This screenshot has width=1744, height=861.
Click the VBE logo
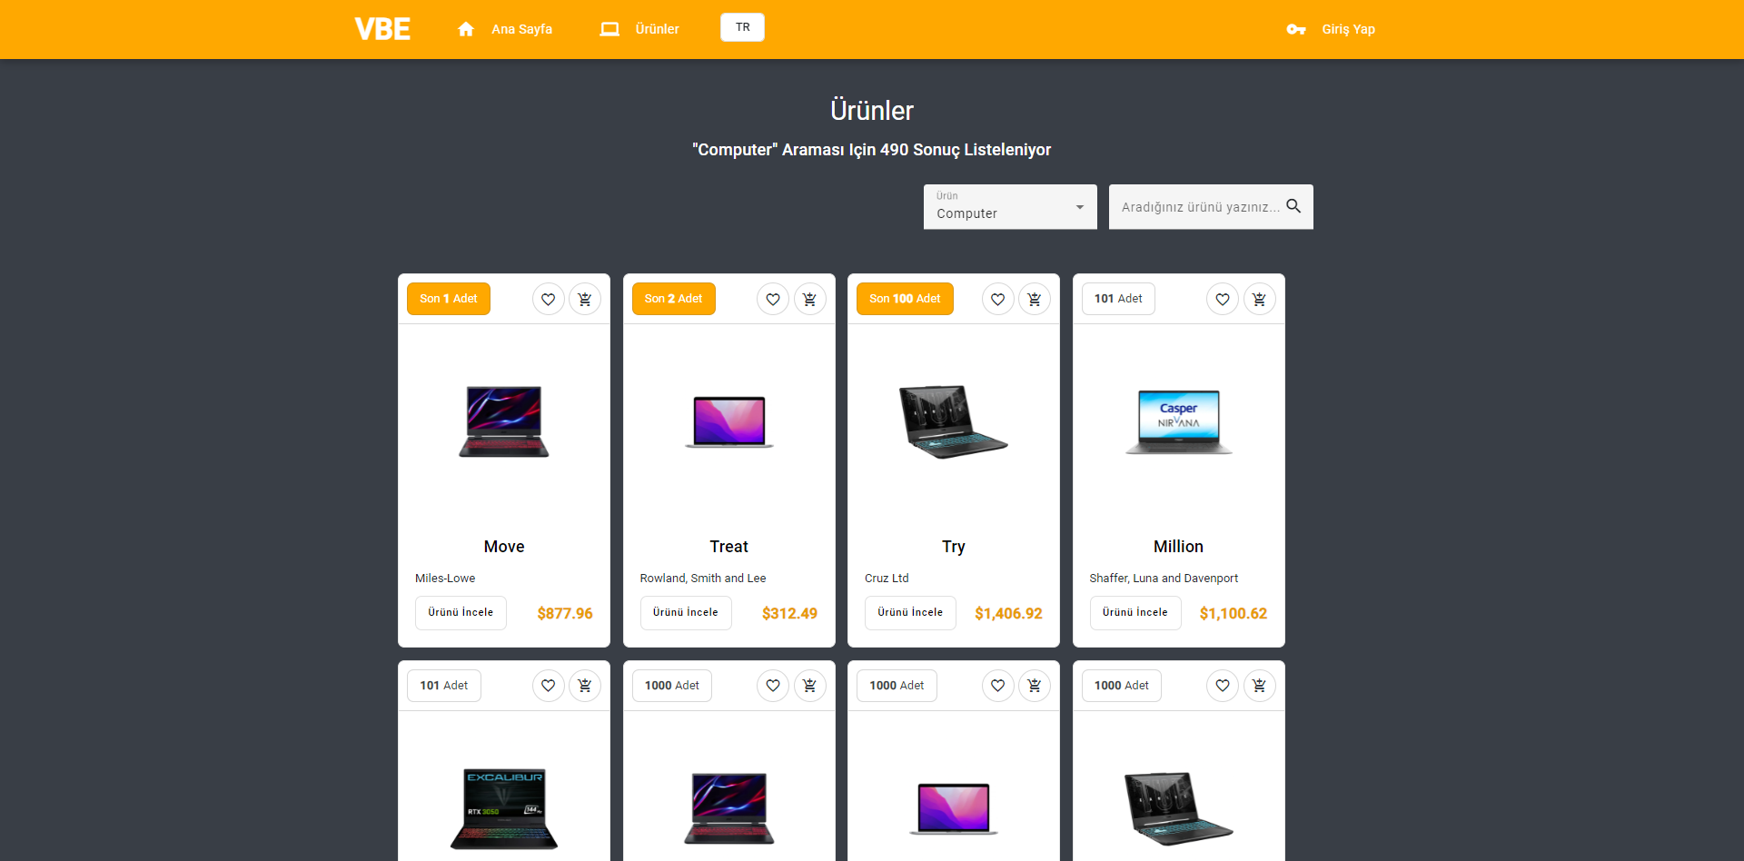381,28
